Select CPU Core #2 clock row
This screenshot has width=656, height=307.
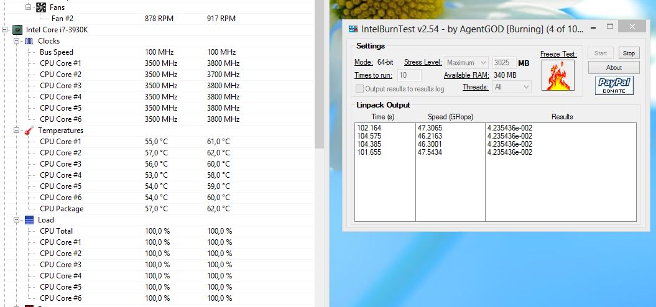tap(157, 75)
